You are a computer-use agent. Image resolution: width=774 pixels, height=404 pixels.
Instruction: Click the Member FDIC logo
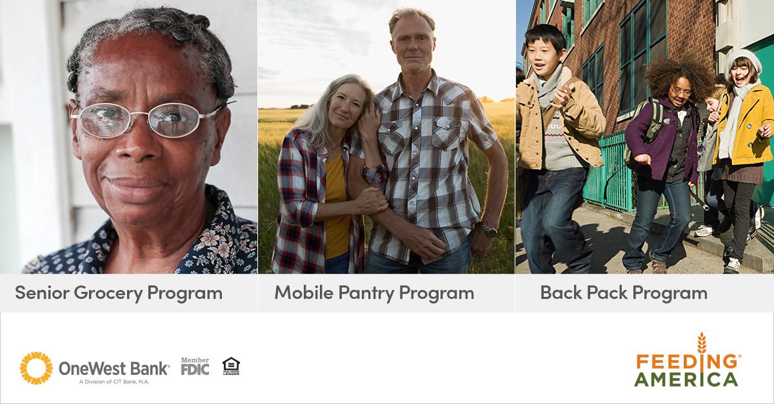tap(195, 366)
